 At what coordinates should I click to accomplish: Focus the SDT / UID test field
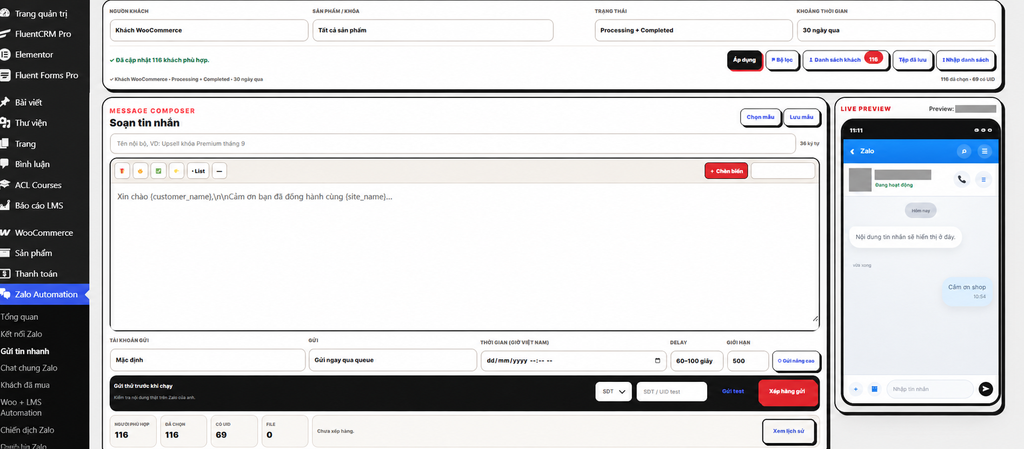click(671, 392)
